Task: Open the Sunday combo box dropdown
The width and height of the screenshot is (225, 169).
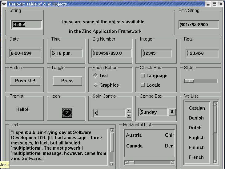Action: [x=172, y=112]
